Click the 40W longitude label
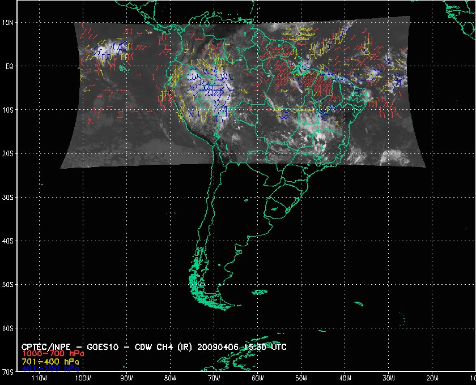The height and width of the screenshot is (385, 476). coord(345,378)
